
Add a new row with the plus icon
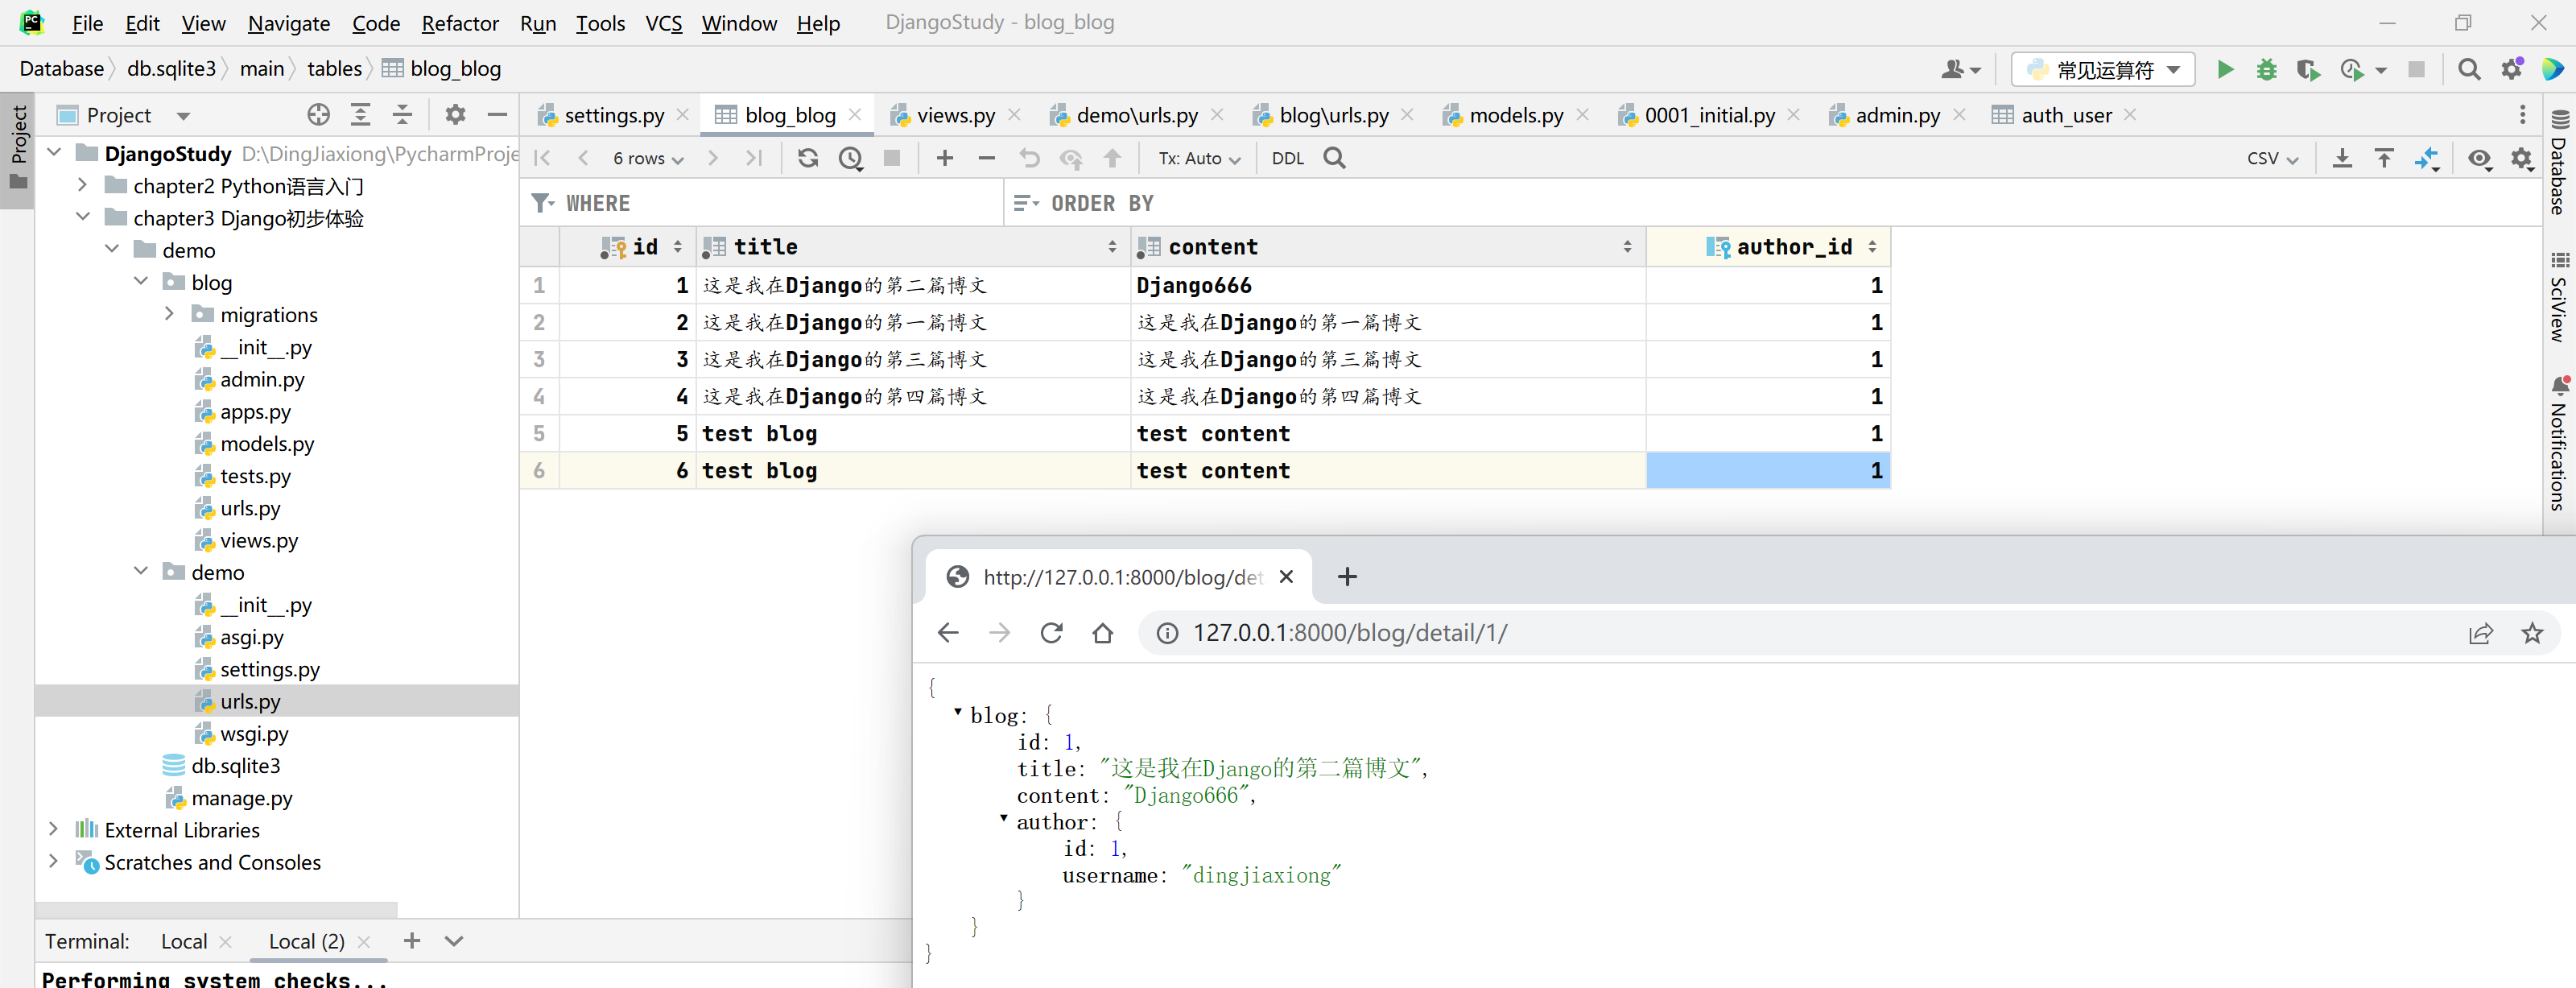(945, 158)
